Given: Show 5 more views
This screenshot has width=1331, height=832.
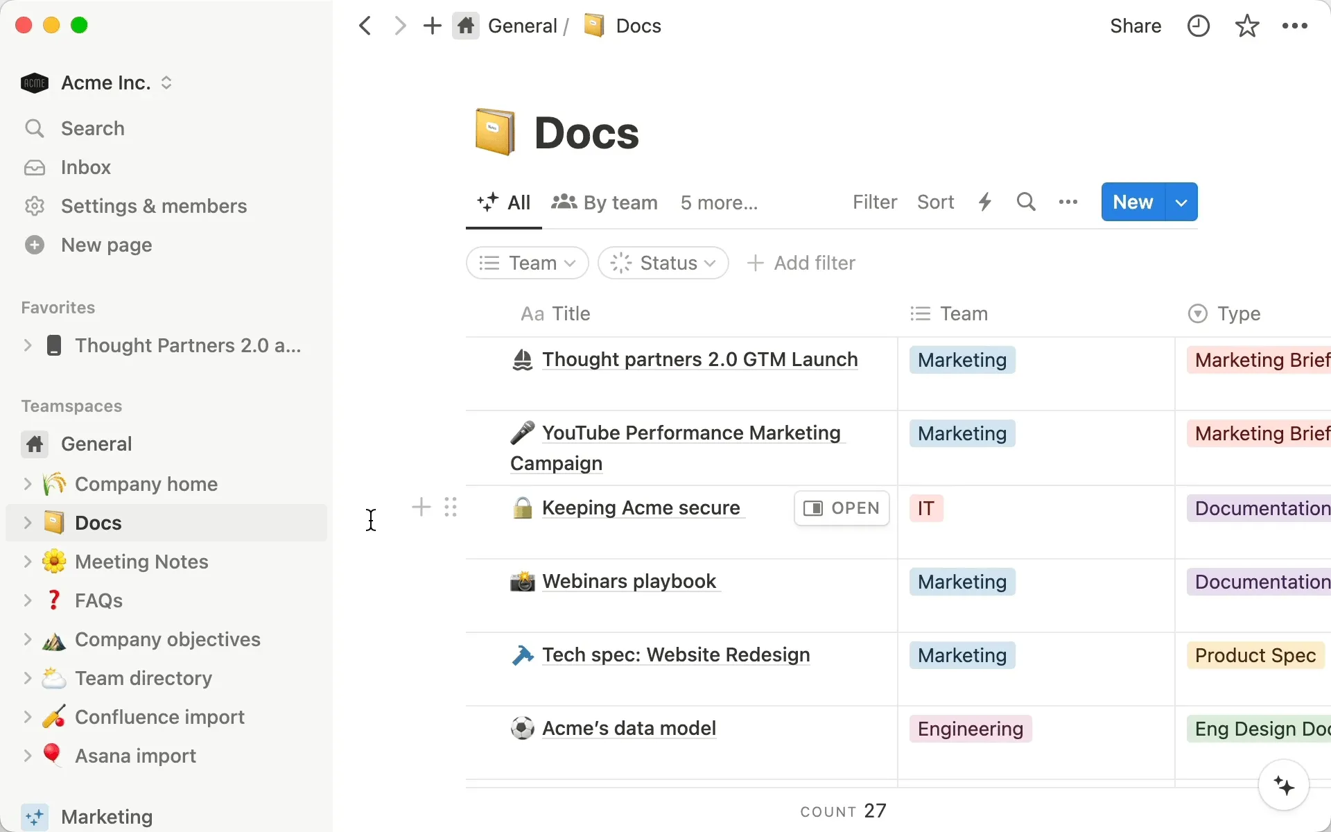Looking at the screenshot, I should (x=720, y=202).
